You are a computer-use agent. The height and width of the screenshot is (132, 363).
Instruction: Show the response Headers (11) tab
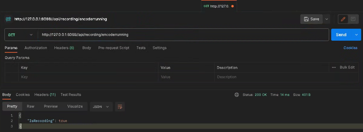(x=45, y=95)
